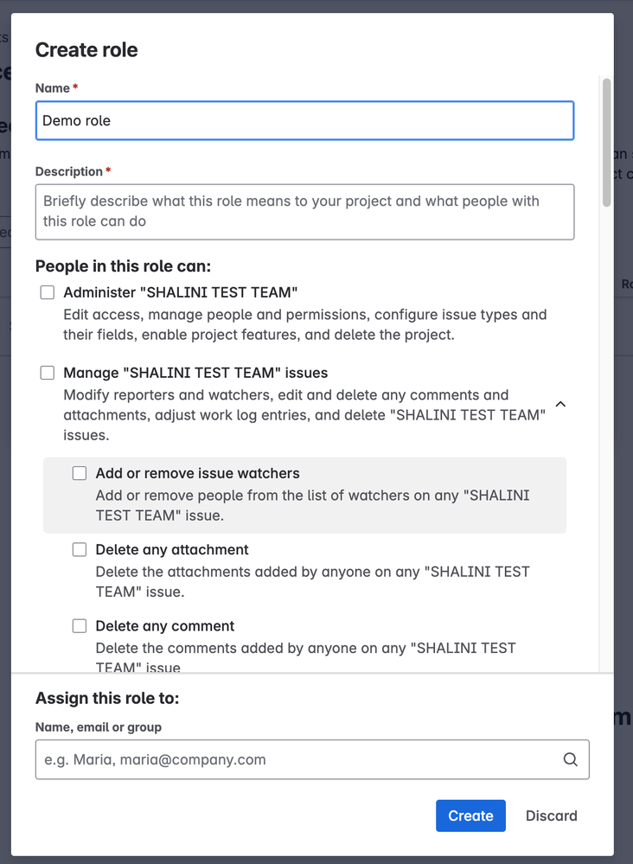Enable Manage "SHALINI TEST TEAM" issues checkbox
Viewport: 633px width, 864px height.
click(x=48, y=373)
